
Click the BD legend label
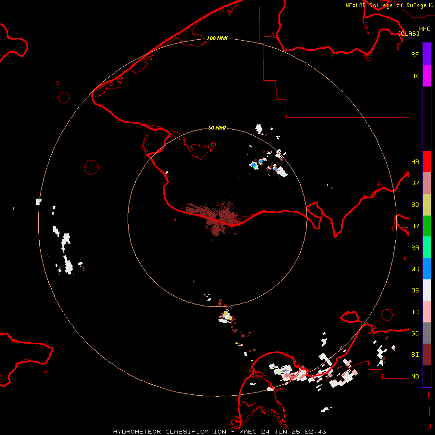tap(415, 205)
